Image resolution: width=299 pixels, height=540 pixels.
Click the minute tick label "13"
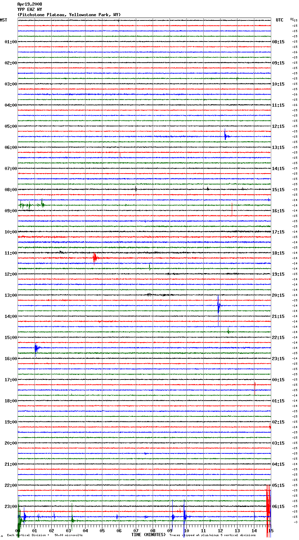pyautogui.click(x=237, y=531)
